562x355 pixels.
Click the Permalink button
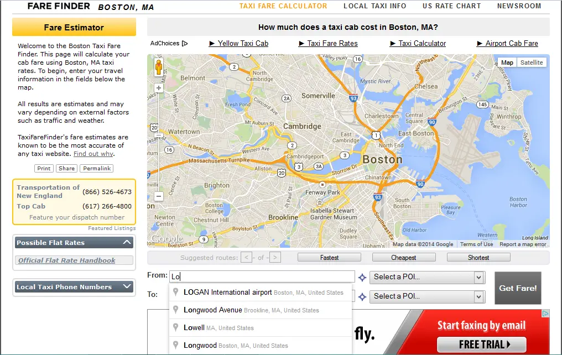(97, 168)
